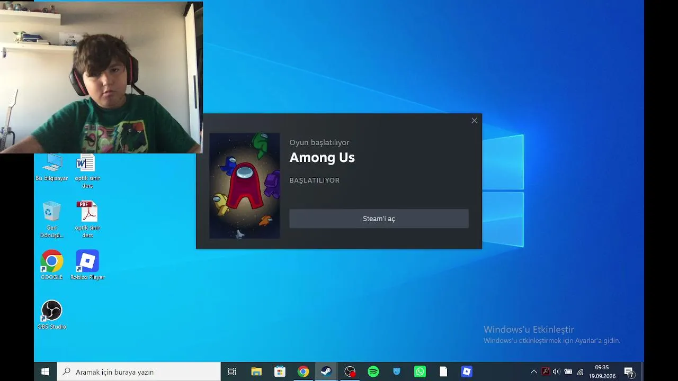The height and width of the screenshot is (381, 678).
Task: Click the Aramak için buraya yazın search box
Action: pyautogui.click(x=139, y=372)
